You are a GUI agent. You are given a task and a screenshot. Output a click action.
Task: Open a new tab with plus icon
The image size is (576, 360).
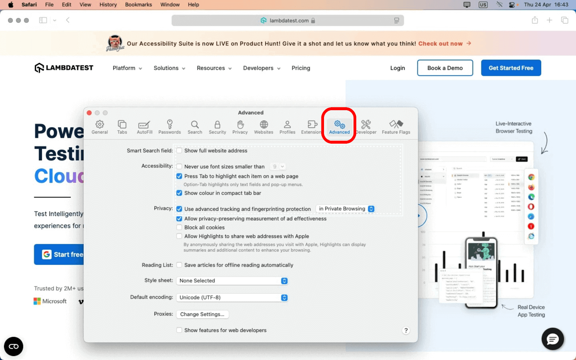[x=549, y=20]
